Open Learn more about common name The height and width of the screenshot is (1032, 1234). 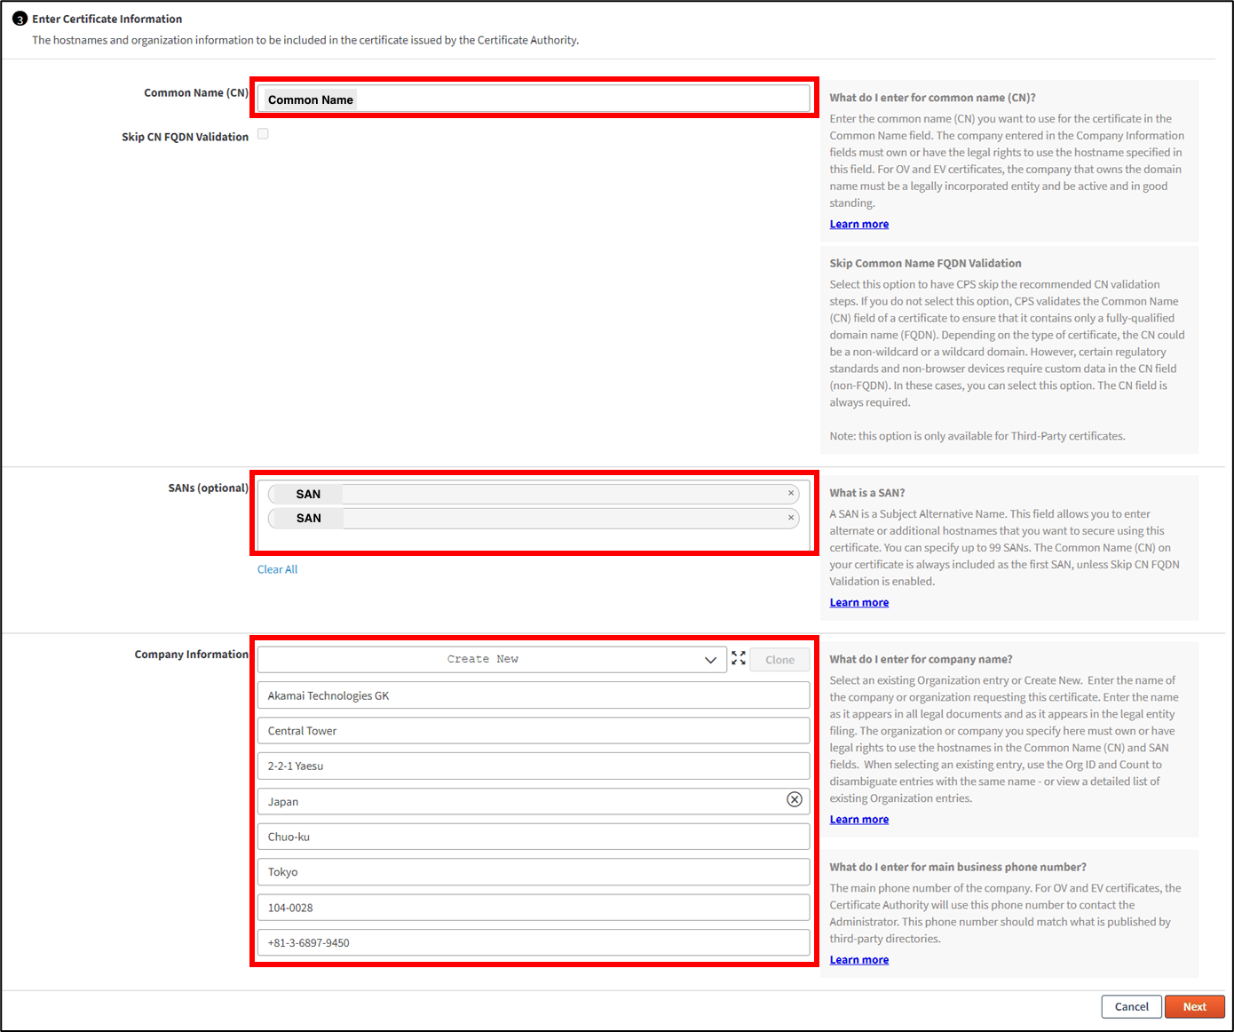(859, 225)
